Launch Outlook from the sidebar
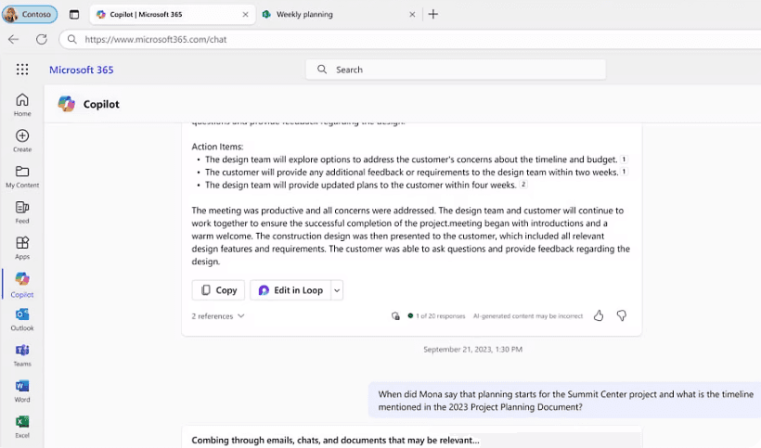This screenshot has width=761, height=448. [22, 319]
